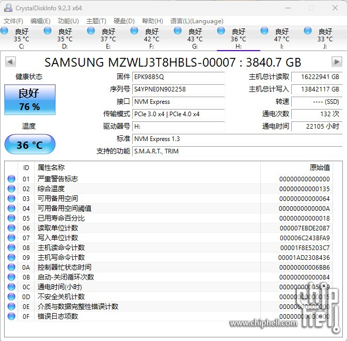
Task: Open the 主题(T) menu
Action: [96, 21]
